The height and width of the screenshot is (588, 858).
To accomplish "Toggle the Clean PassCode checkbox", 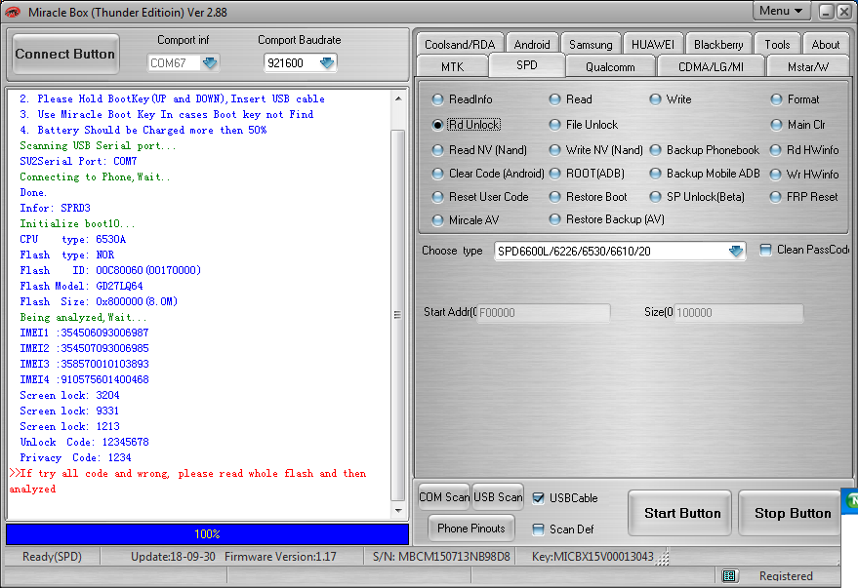I will click(x=765, y=250).
